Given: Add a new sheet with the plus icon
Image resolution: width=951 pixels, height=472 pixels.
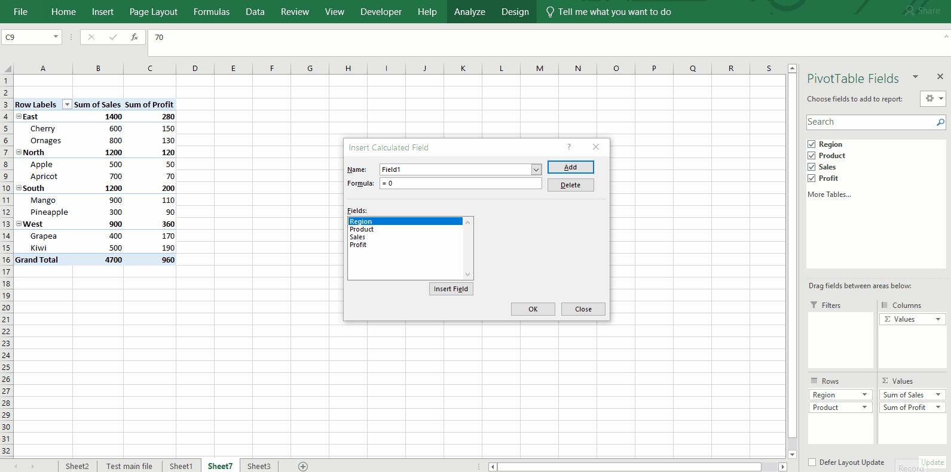Looking at the screenshot, I should tap(303, 466).
